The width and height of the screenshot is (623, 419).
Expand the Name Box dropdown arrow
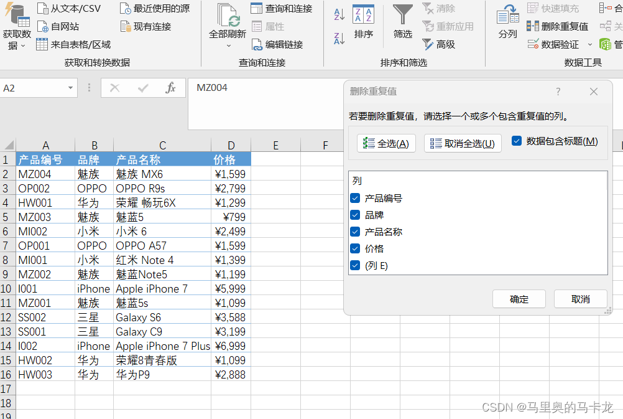(x=70, y=88)
